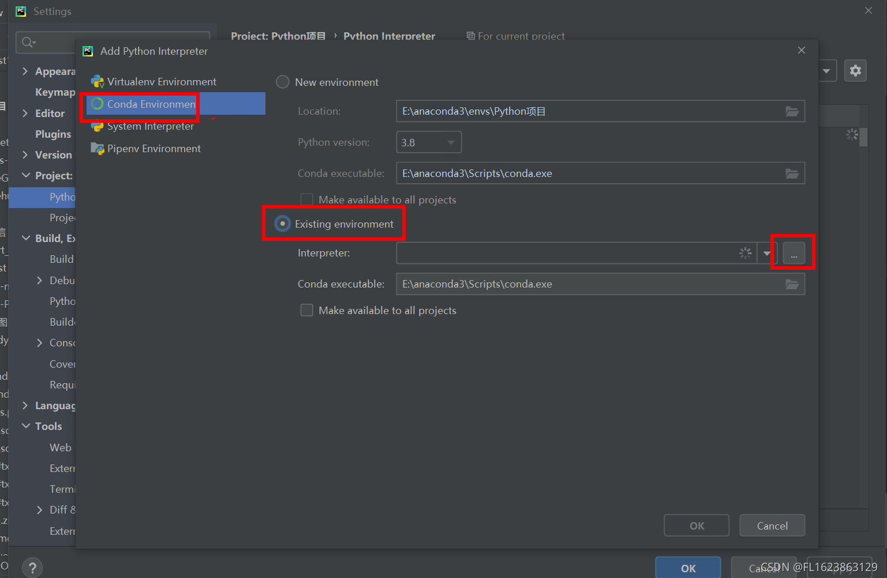Image resolution: width=887 pixels, height=578 pixels.
Task: Open Python version 3.8 dropdown
Action: (429, 142)
